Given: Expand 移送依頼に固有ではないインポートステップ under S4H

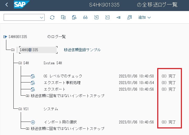Looking at the screenshot, I should 28,96.
